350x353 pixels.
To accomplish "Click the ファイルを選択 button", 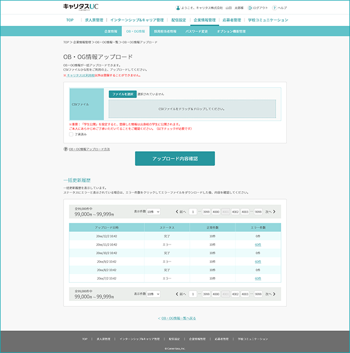I will (122, 94).
